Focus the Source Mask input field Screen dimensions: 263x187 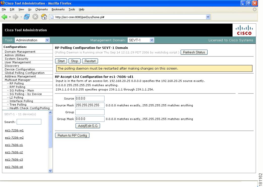pos(90,105)
